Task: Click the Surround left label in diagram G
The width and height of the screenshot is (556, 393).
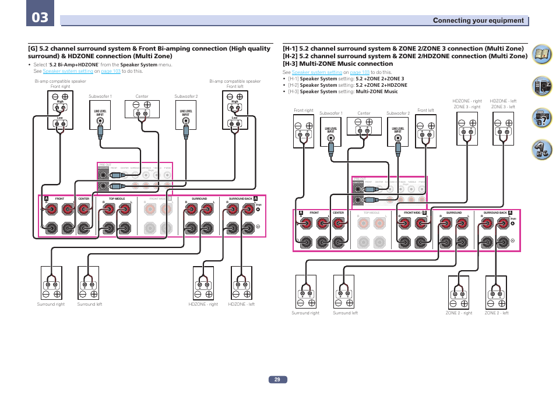Action: [90, 305]
